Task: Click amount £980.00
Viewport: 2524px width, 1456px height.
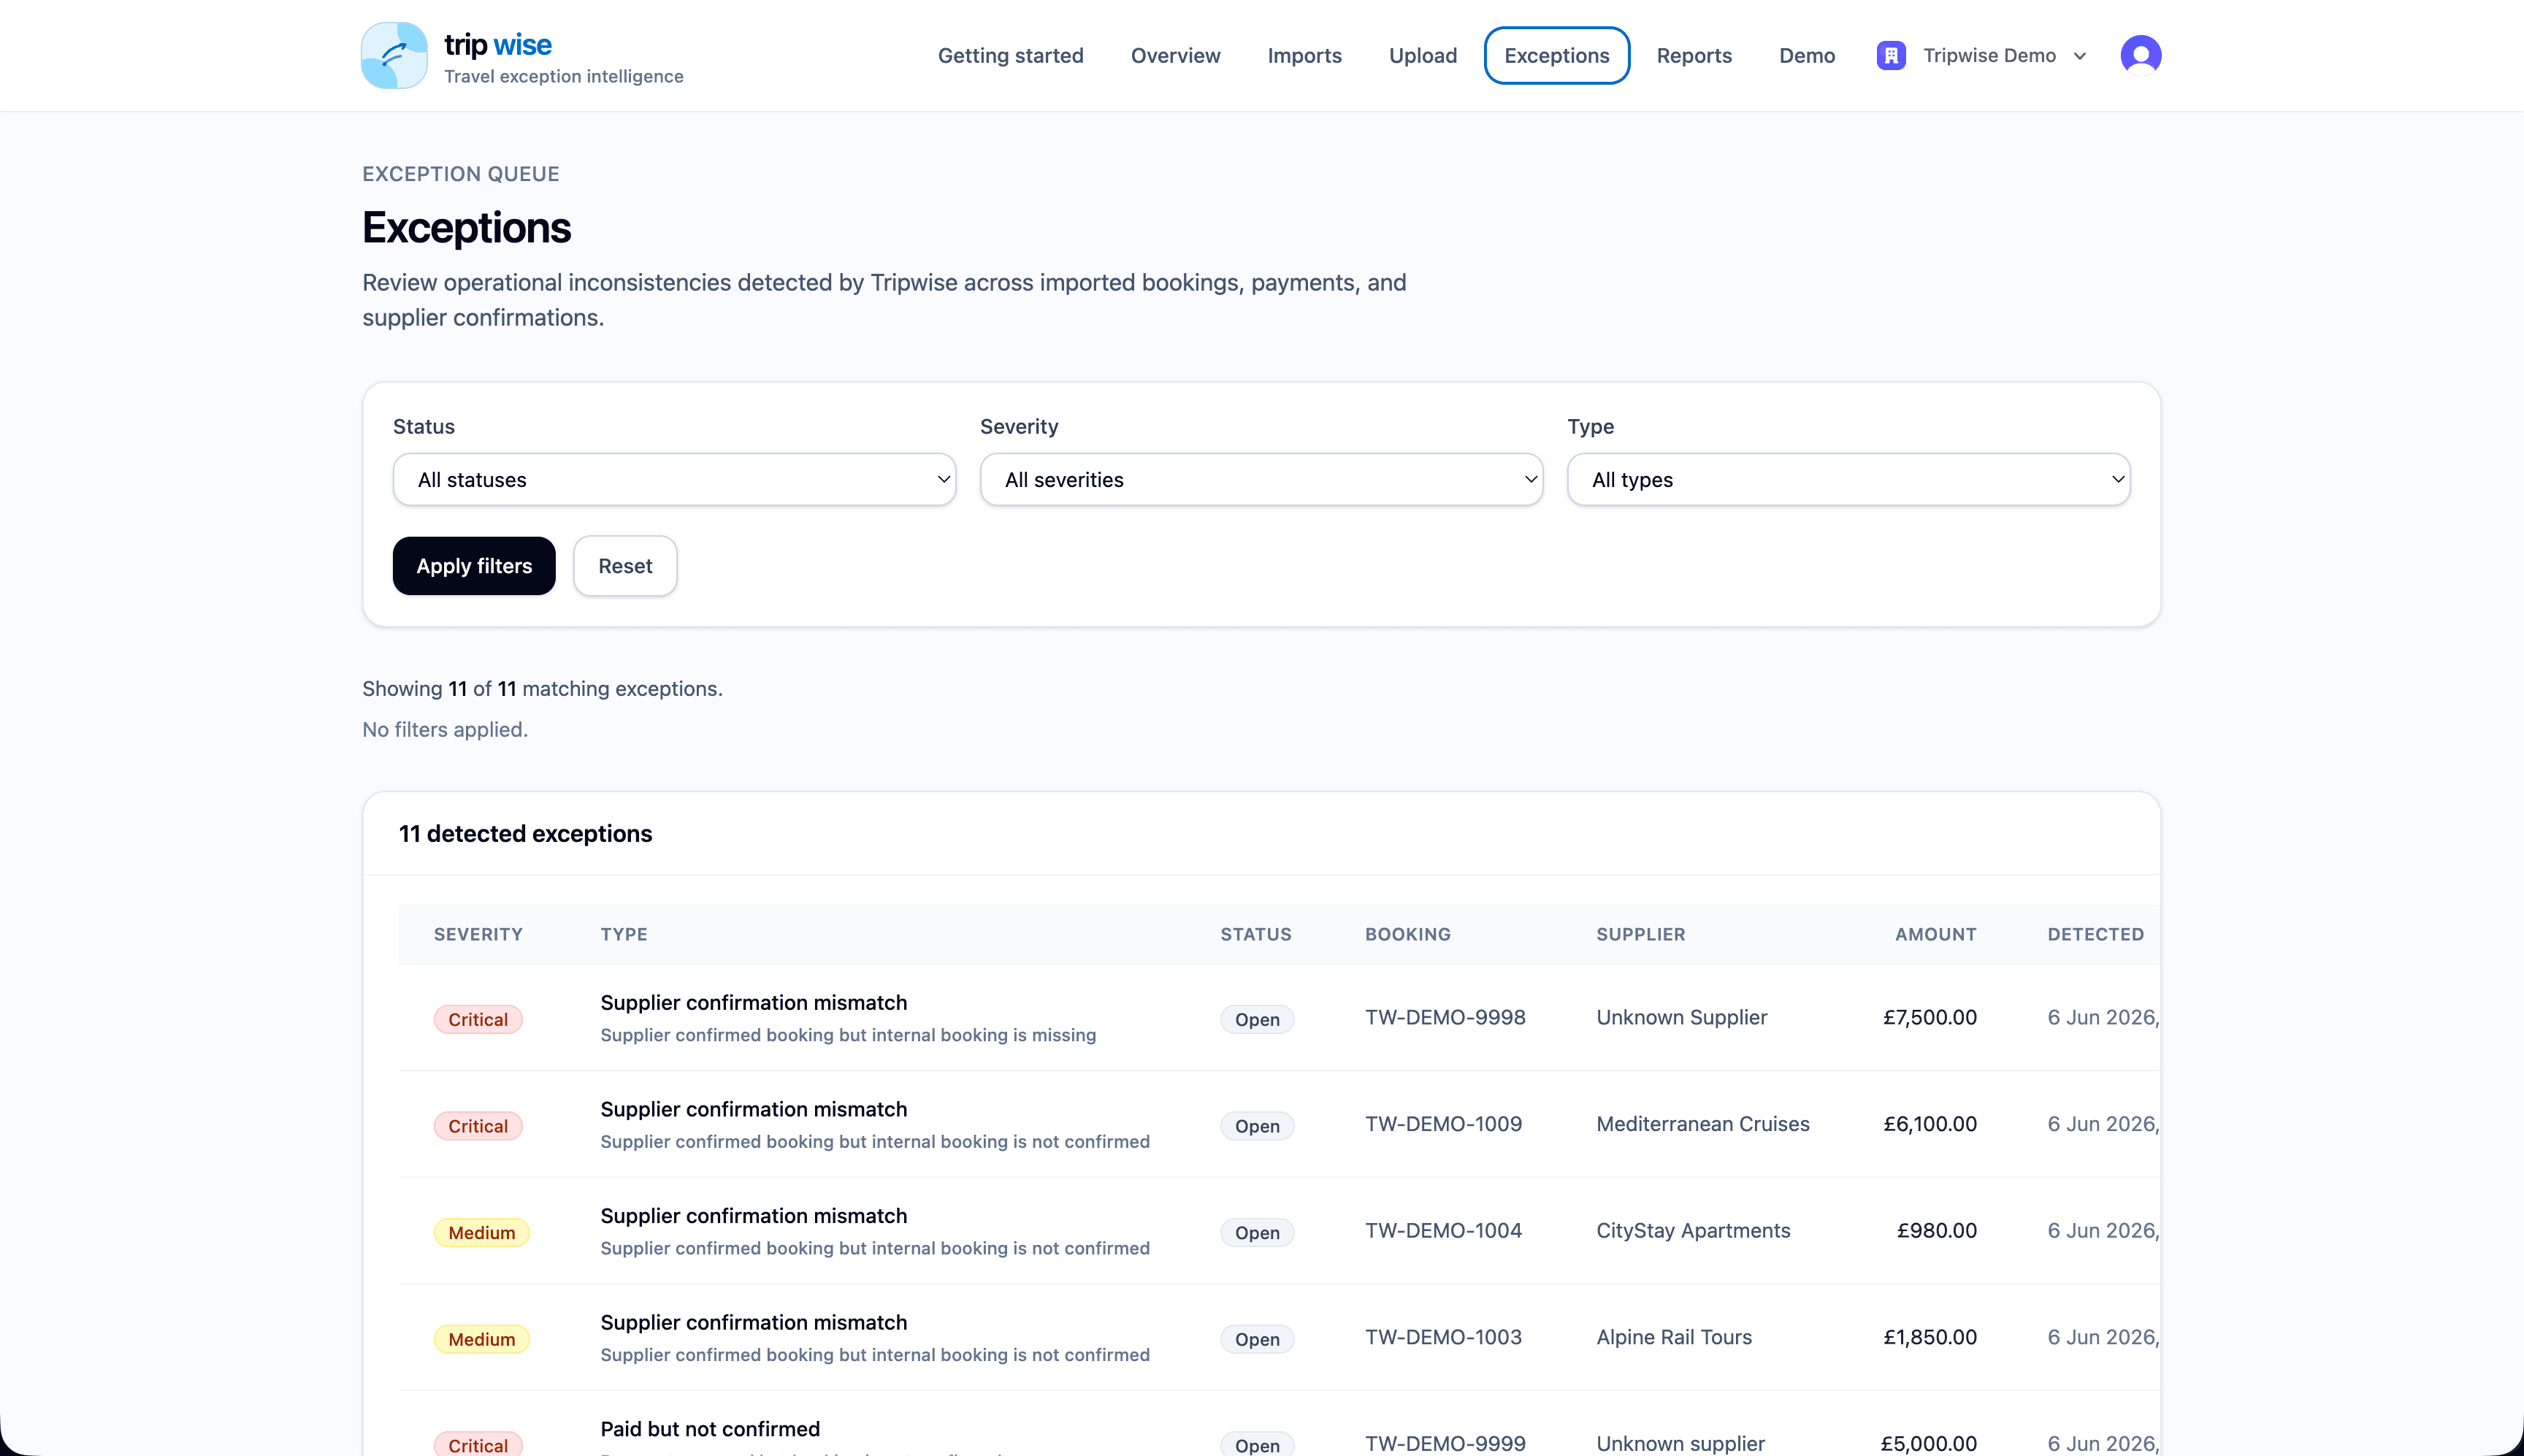Action: click(x=1936, y=1231)
